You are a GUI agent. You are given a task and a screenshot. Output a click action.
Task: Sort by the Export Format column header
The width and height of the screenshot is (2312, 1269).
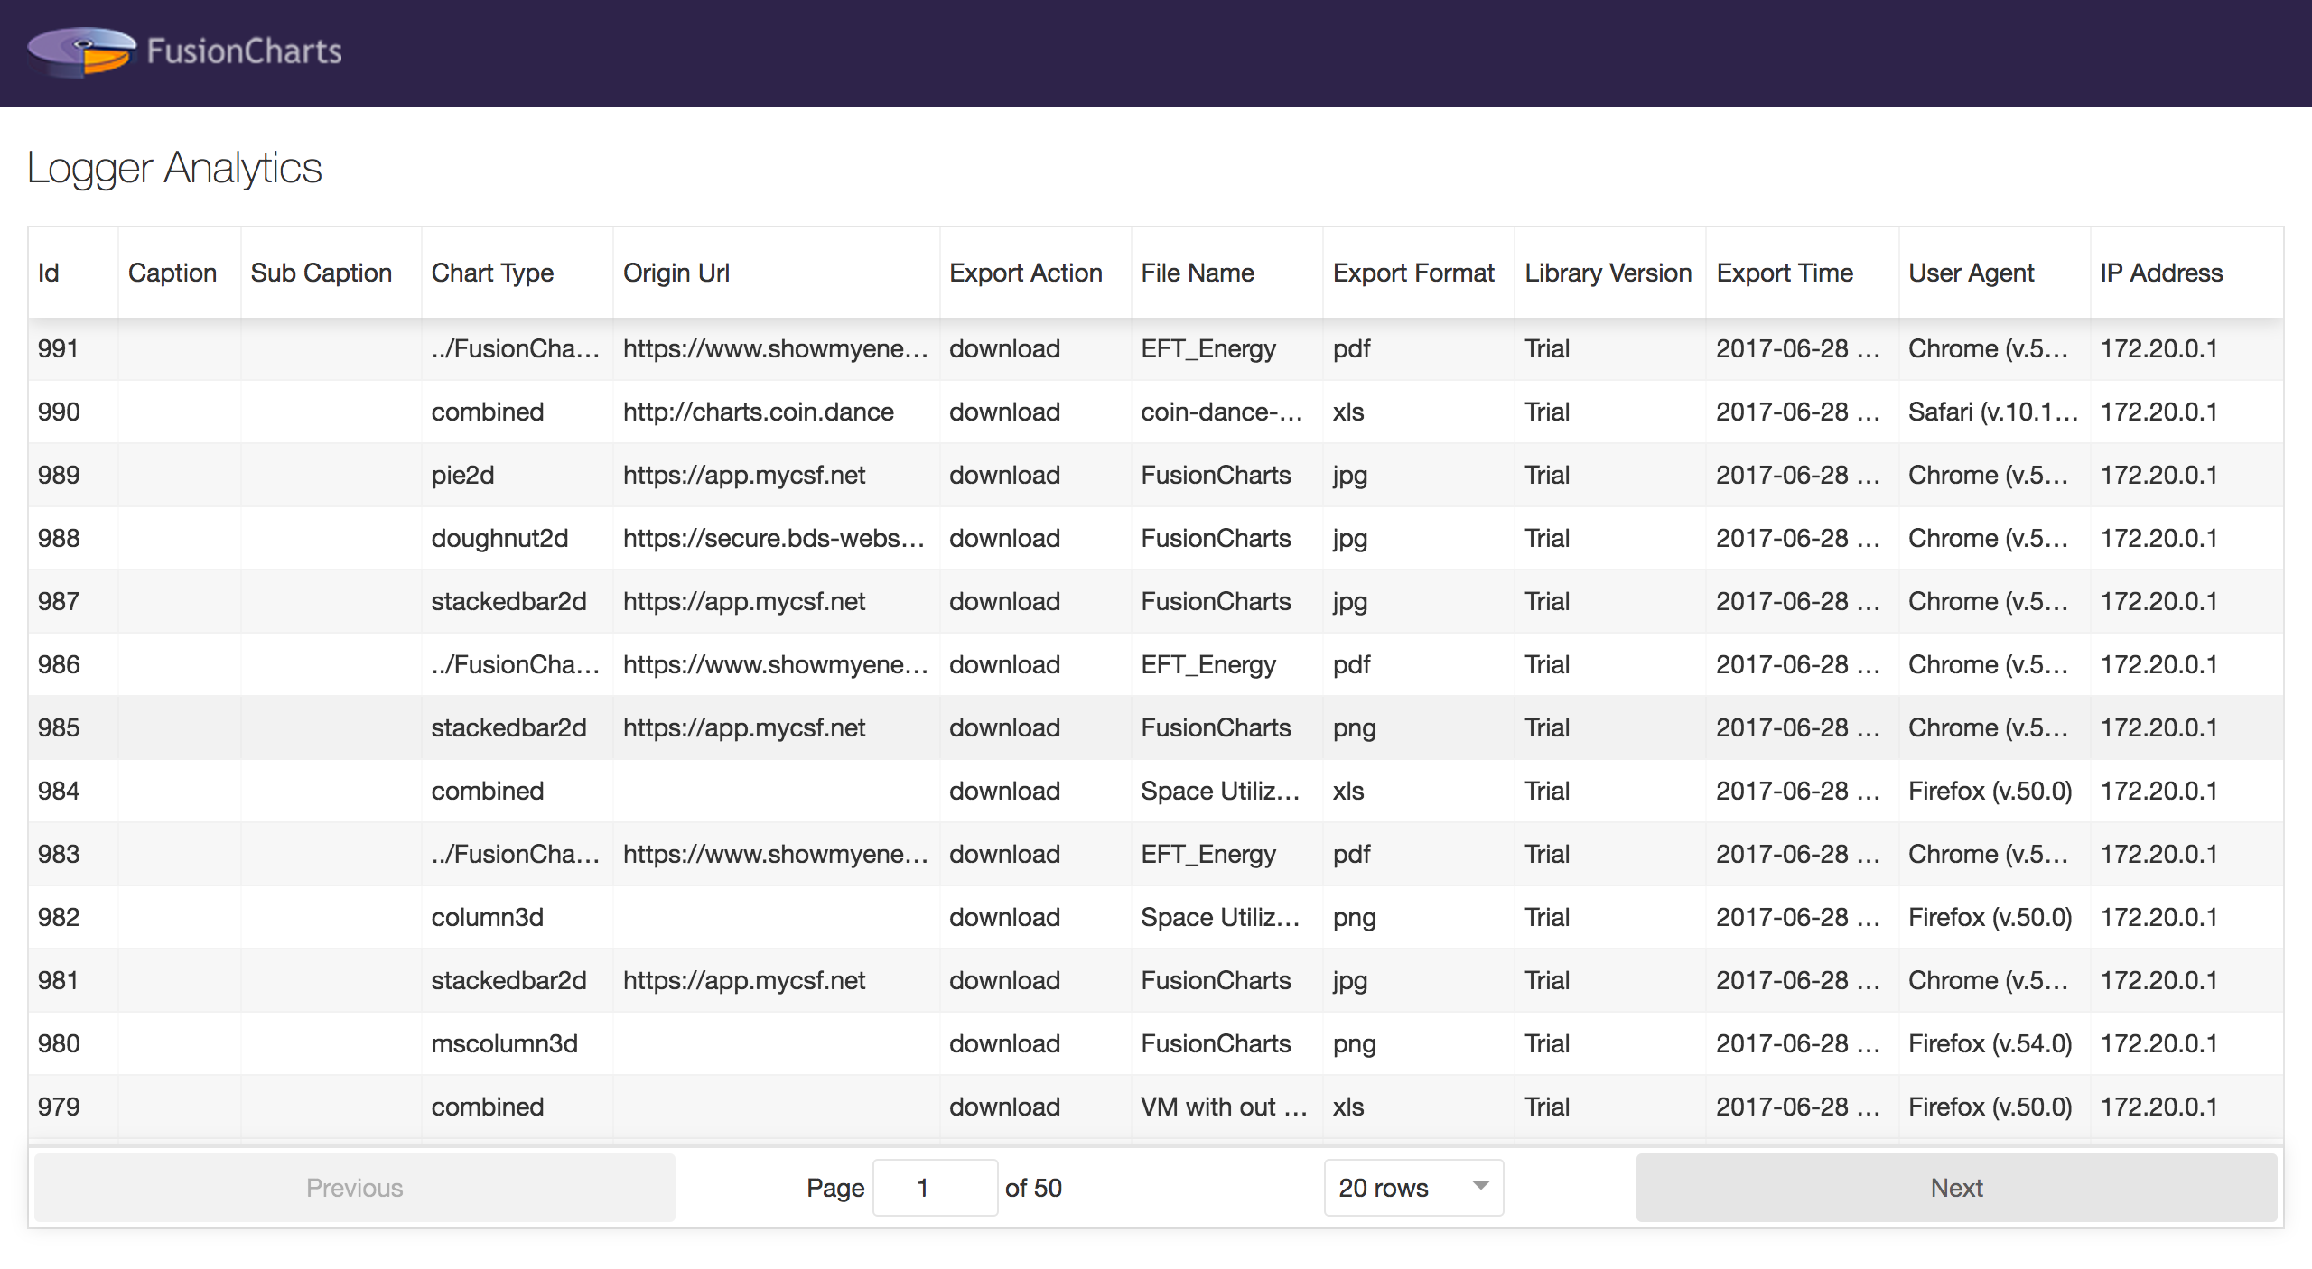[x=1412, y=273]
